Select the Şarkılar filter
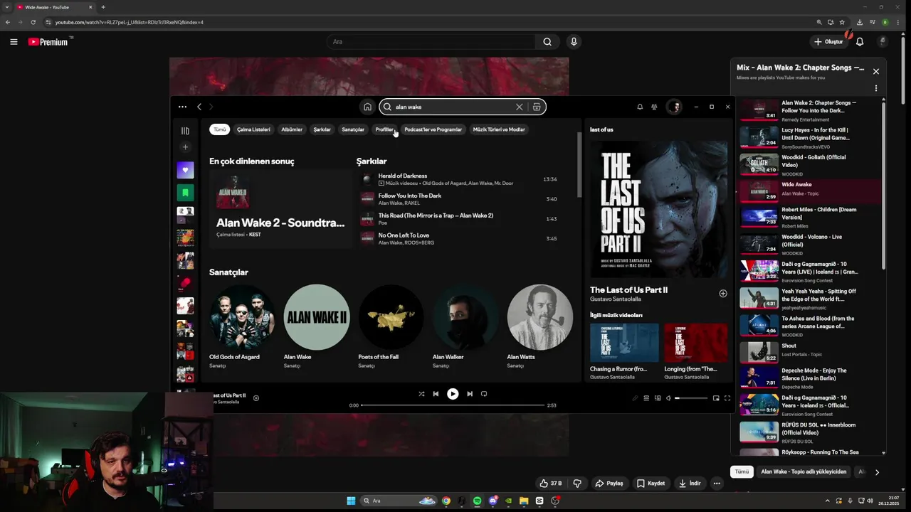 [322, 129]
